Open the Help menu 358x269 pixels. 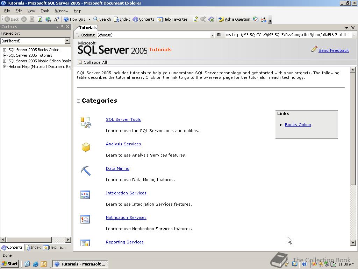[77, 11]
